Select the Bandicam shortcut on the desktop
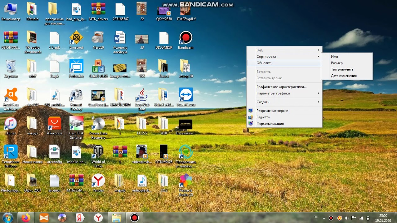Screen dimensions: 397x223 point(186,40)
